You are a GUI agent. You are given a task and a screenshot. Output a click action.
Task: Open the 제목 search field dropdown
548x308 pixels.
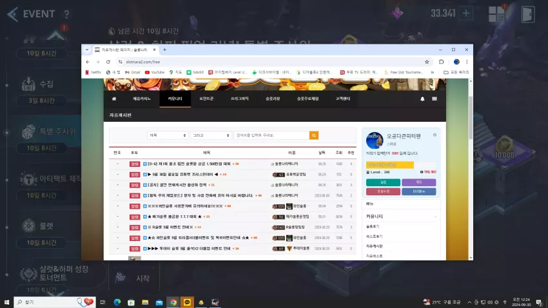168,135
